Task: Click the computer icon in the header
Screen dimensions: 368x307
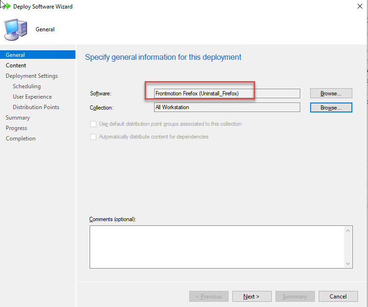Action: click(x=16, y=29)
